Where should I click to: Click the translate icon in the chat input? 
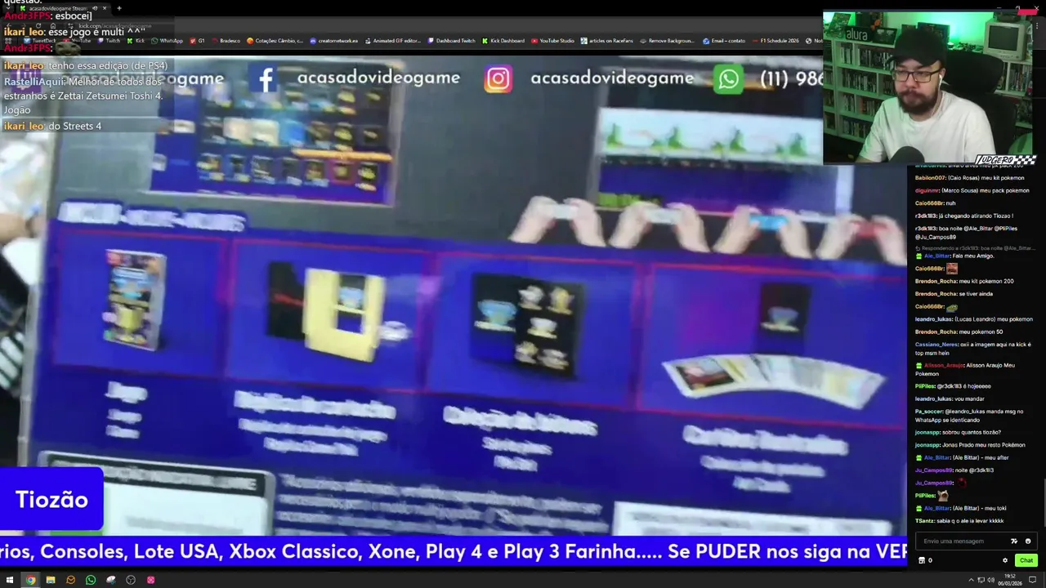point(1014,541)
